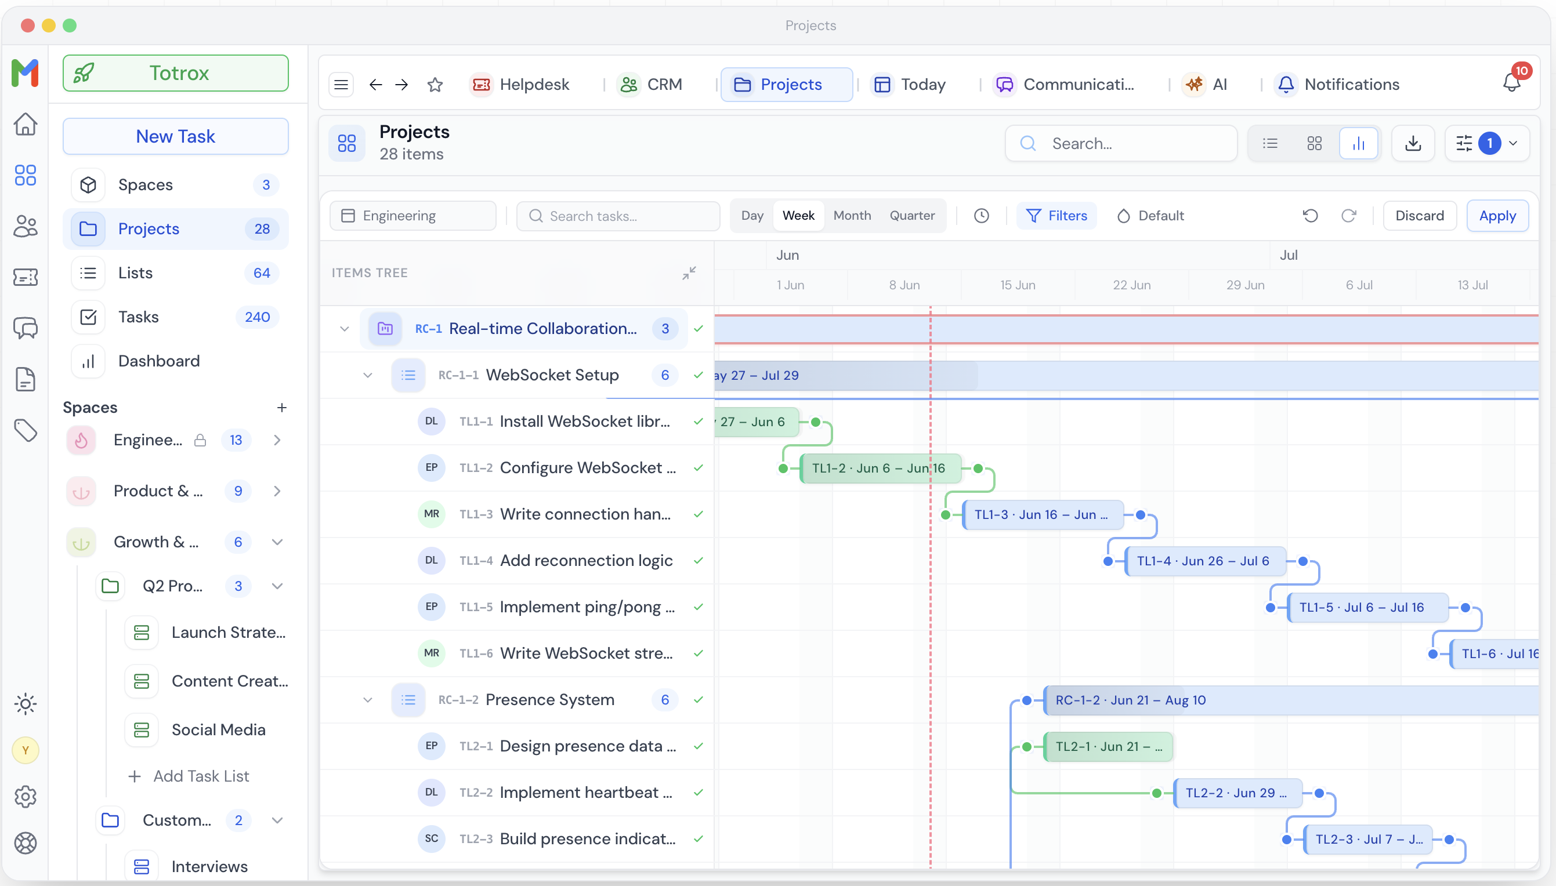Switch to the Communicati... tab
Image resolution: width=1556 pixels, height=886 pixels.
(x=1065, y=85)
